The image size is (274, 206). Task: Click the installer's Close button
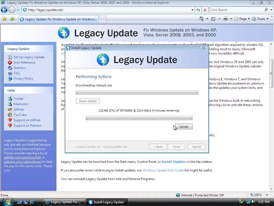(x=176, y=147)
